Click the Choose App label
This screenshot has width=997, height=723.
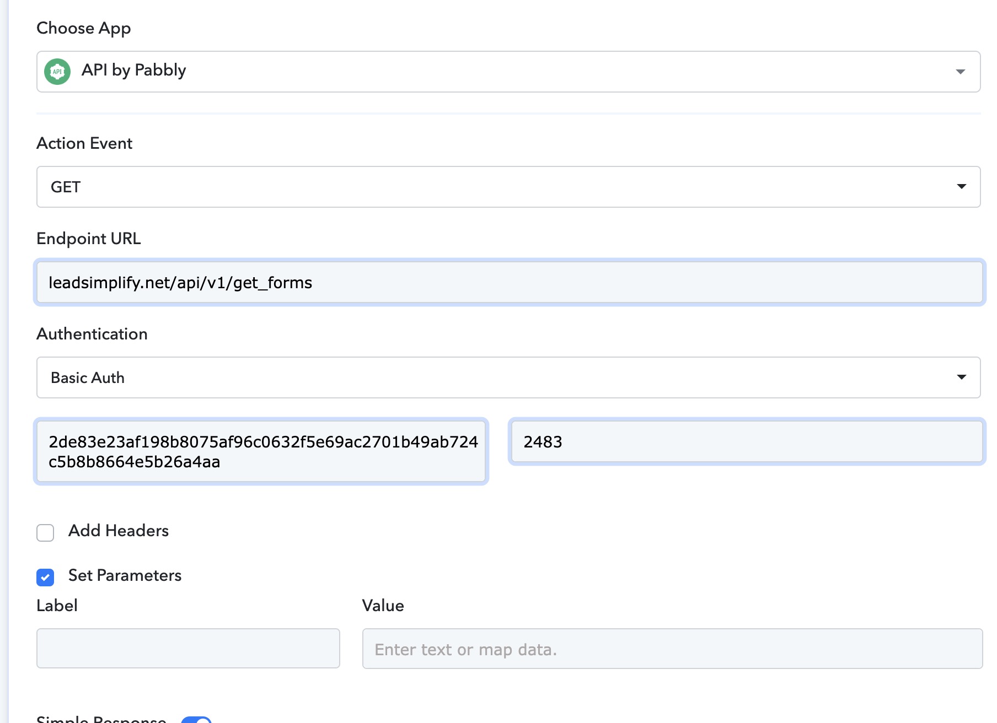[x=84, y=28]
